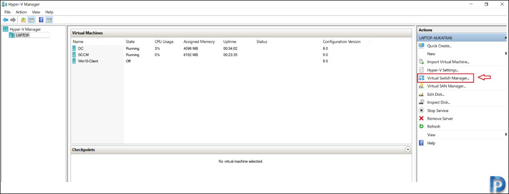Toggle the Show/Hide Action Pane toolbar icon

pos(49,20)
